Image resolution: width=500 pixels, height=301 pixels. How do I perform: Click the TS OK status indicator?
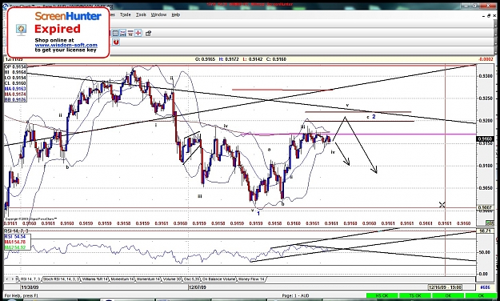coord(415,296)
